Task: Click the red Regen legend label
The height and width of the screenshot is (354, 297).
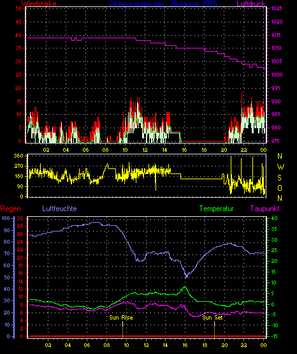Action: tap(10, 209)
